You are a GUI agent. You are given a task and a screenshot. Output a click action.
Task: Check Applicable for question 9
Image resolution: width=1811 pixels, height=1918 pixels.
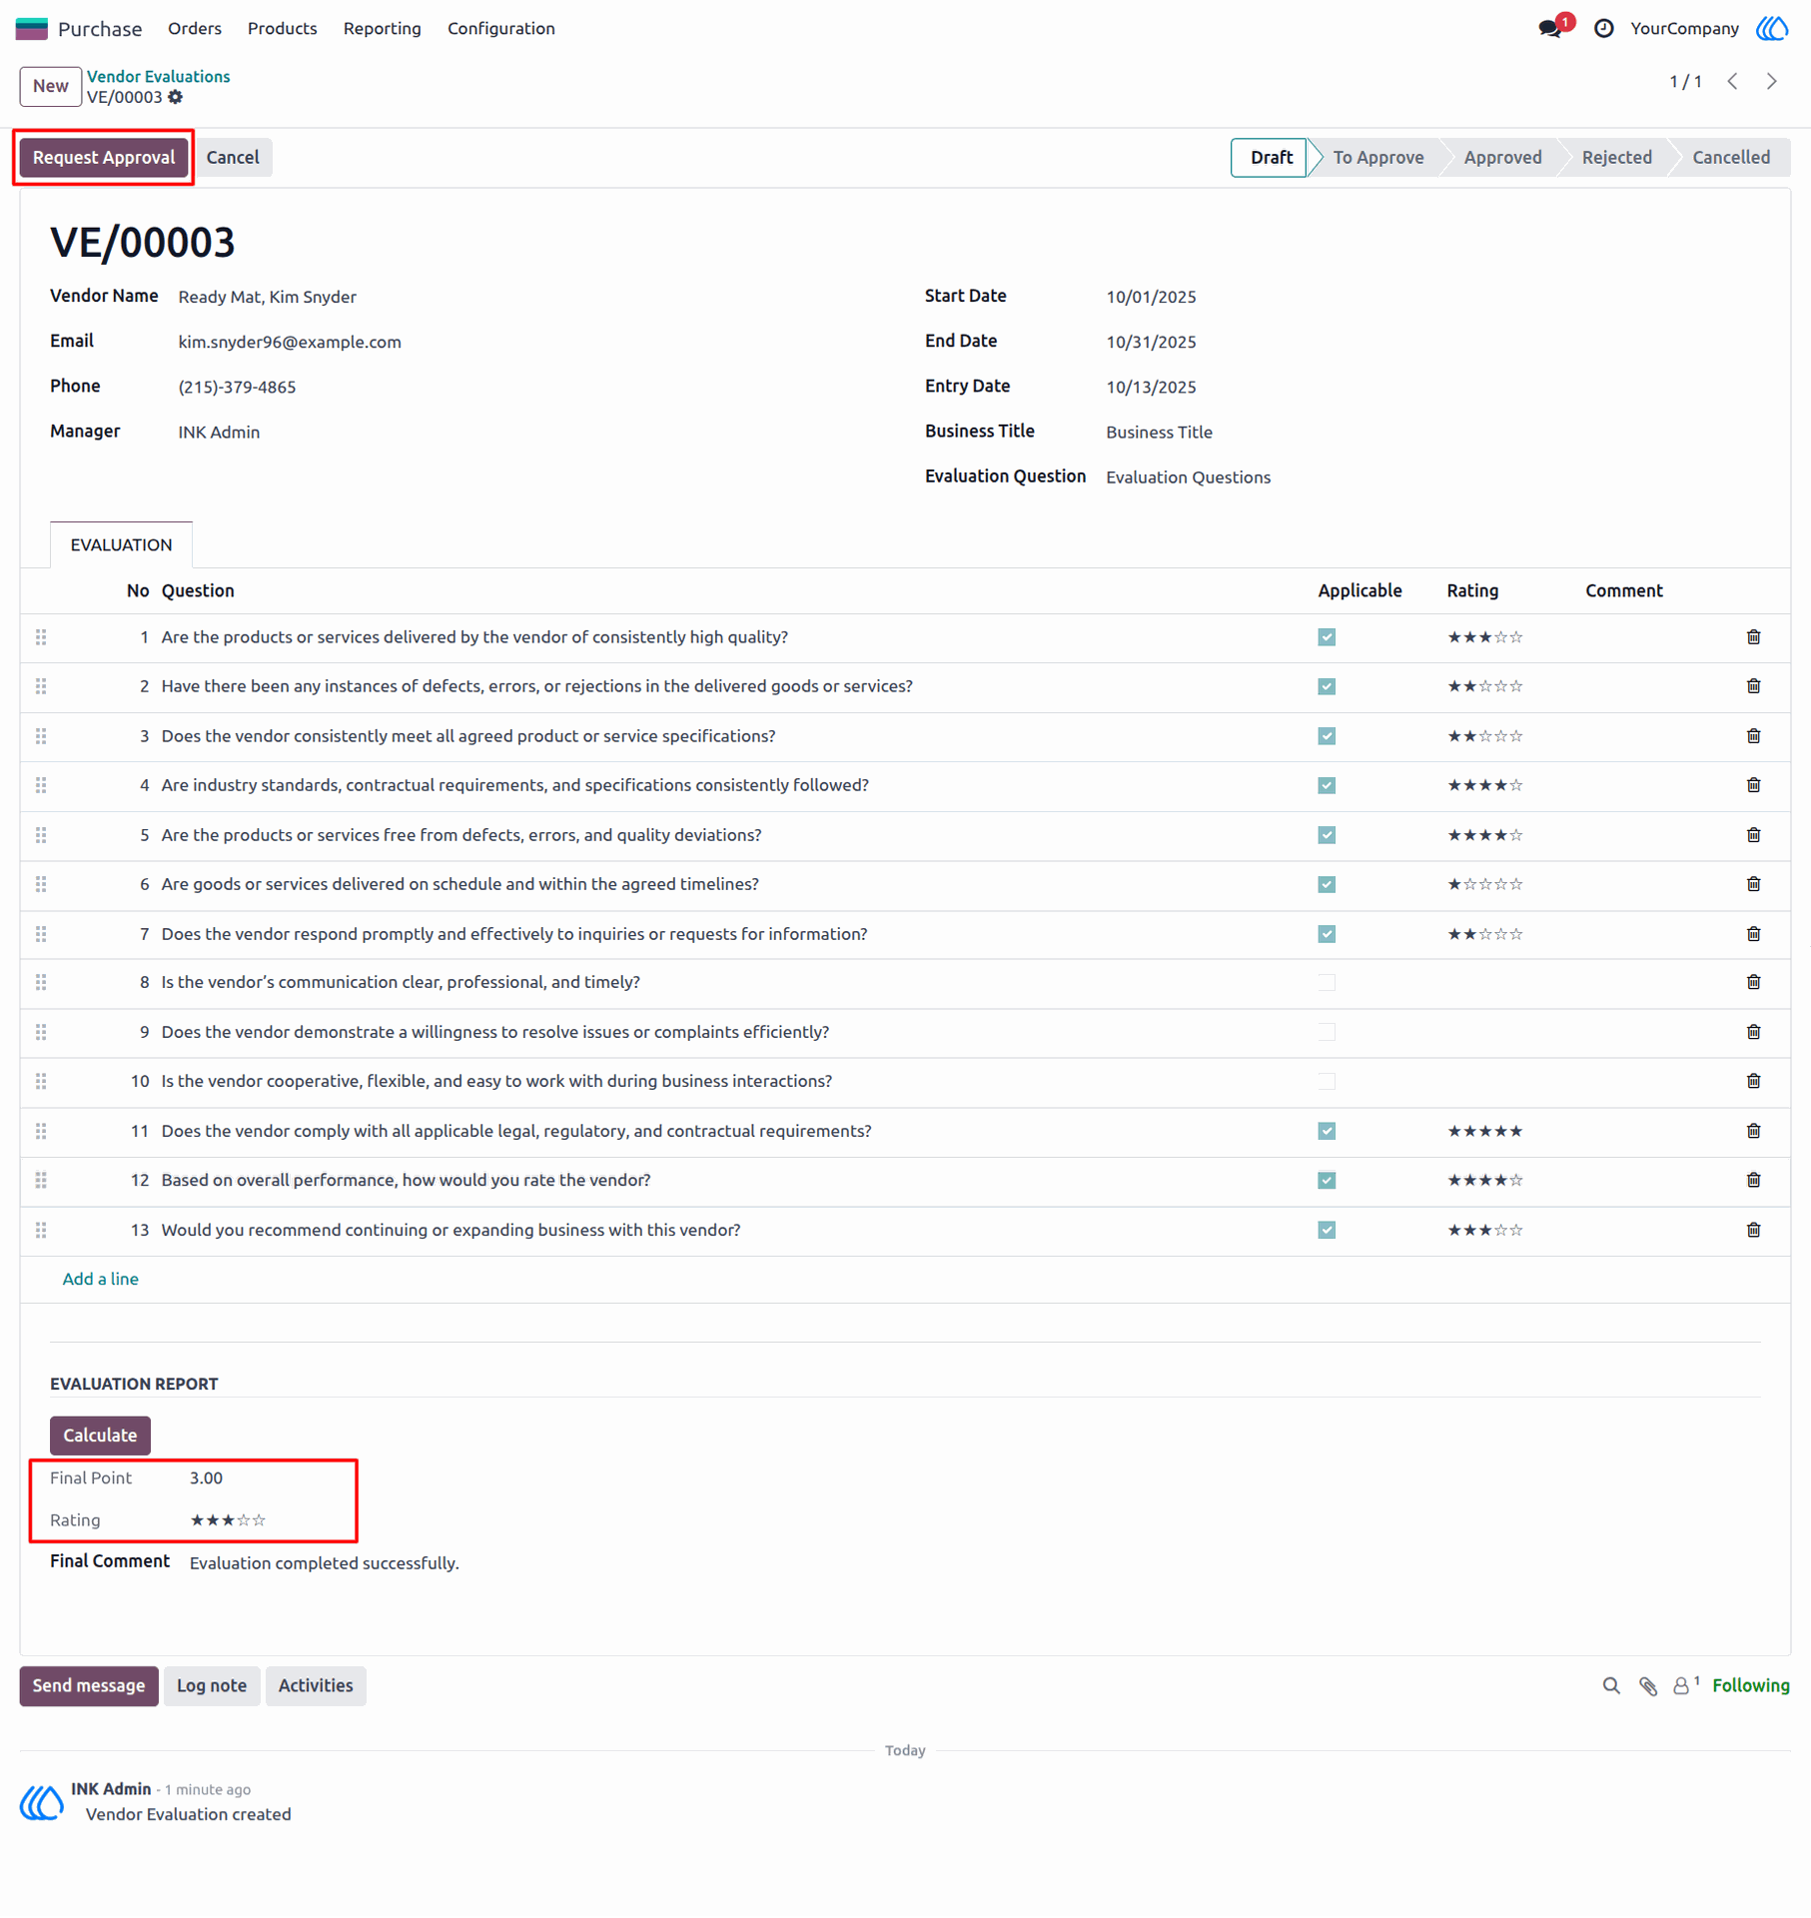coord(1327,1032)
